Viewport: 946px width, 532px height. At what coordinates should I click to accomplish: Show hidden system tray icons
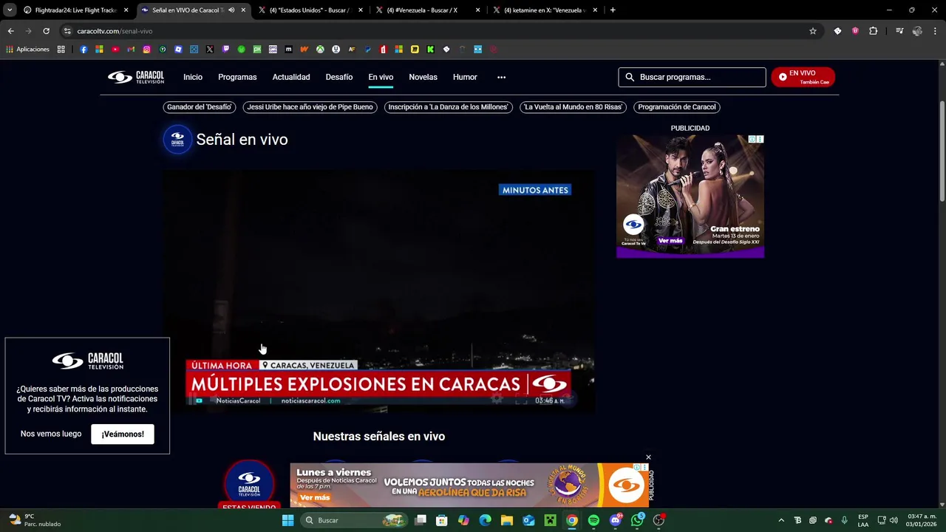pos(781,520)
